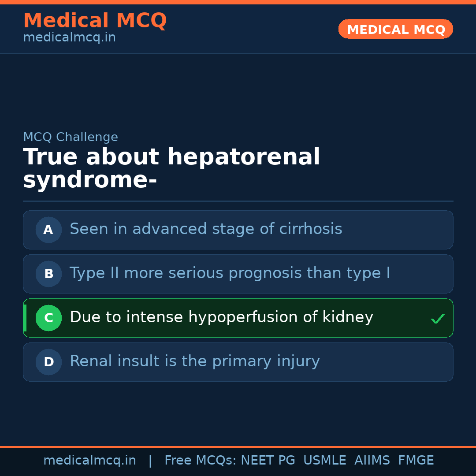Click the 'MCQ Challenge' label

point(71,137)
